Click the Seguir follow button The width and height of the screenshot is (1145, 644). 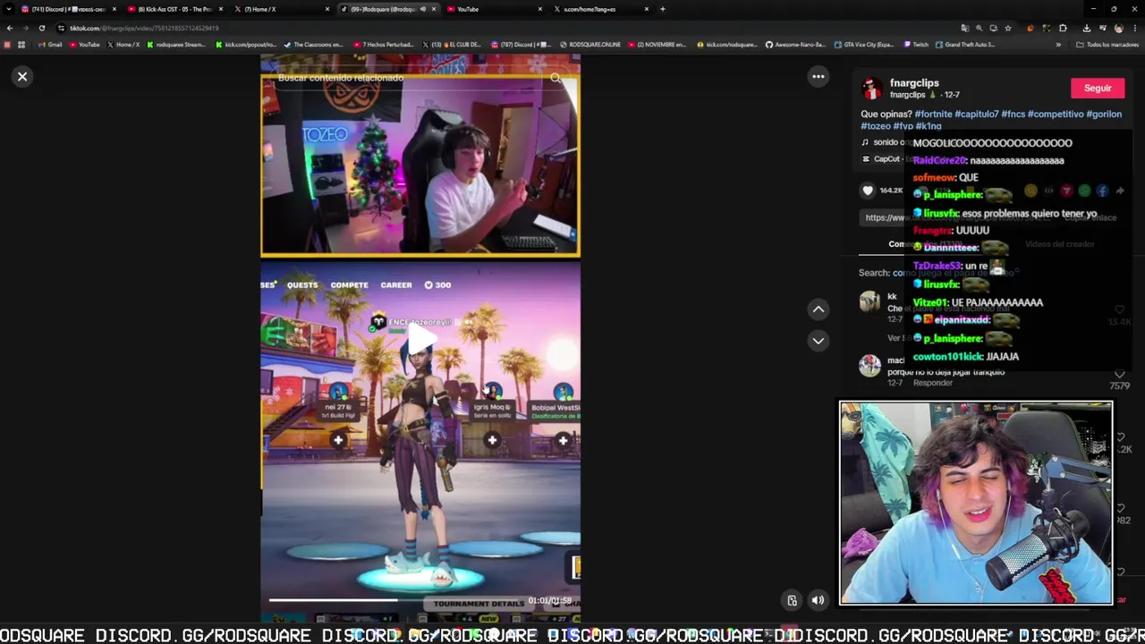point(1098,89)
